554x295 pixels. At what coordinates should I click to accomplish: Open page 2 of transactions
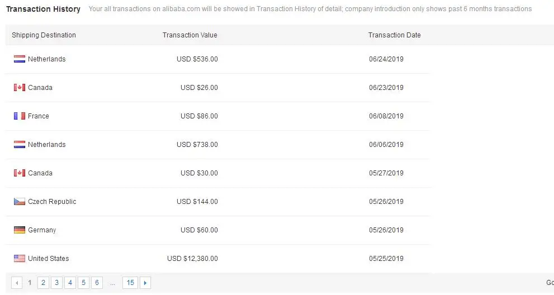(43, 283)
